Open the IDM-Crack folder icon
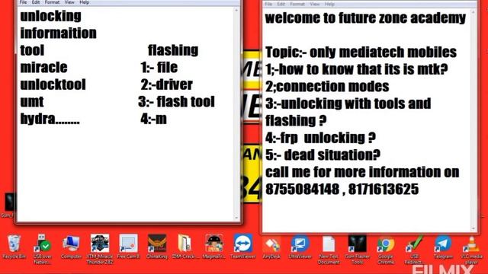488x274 pixels. [185, 247]
